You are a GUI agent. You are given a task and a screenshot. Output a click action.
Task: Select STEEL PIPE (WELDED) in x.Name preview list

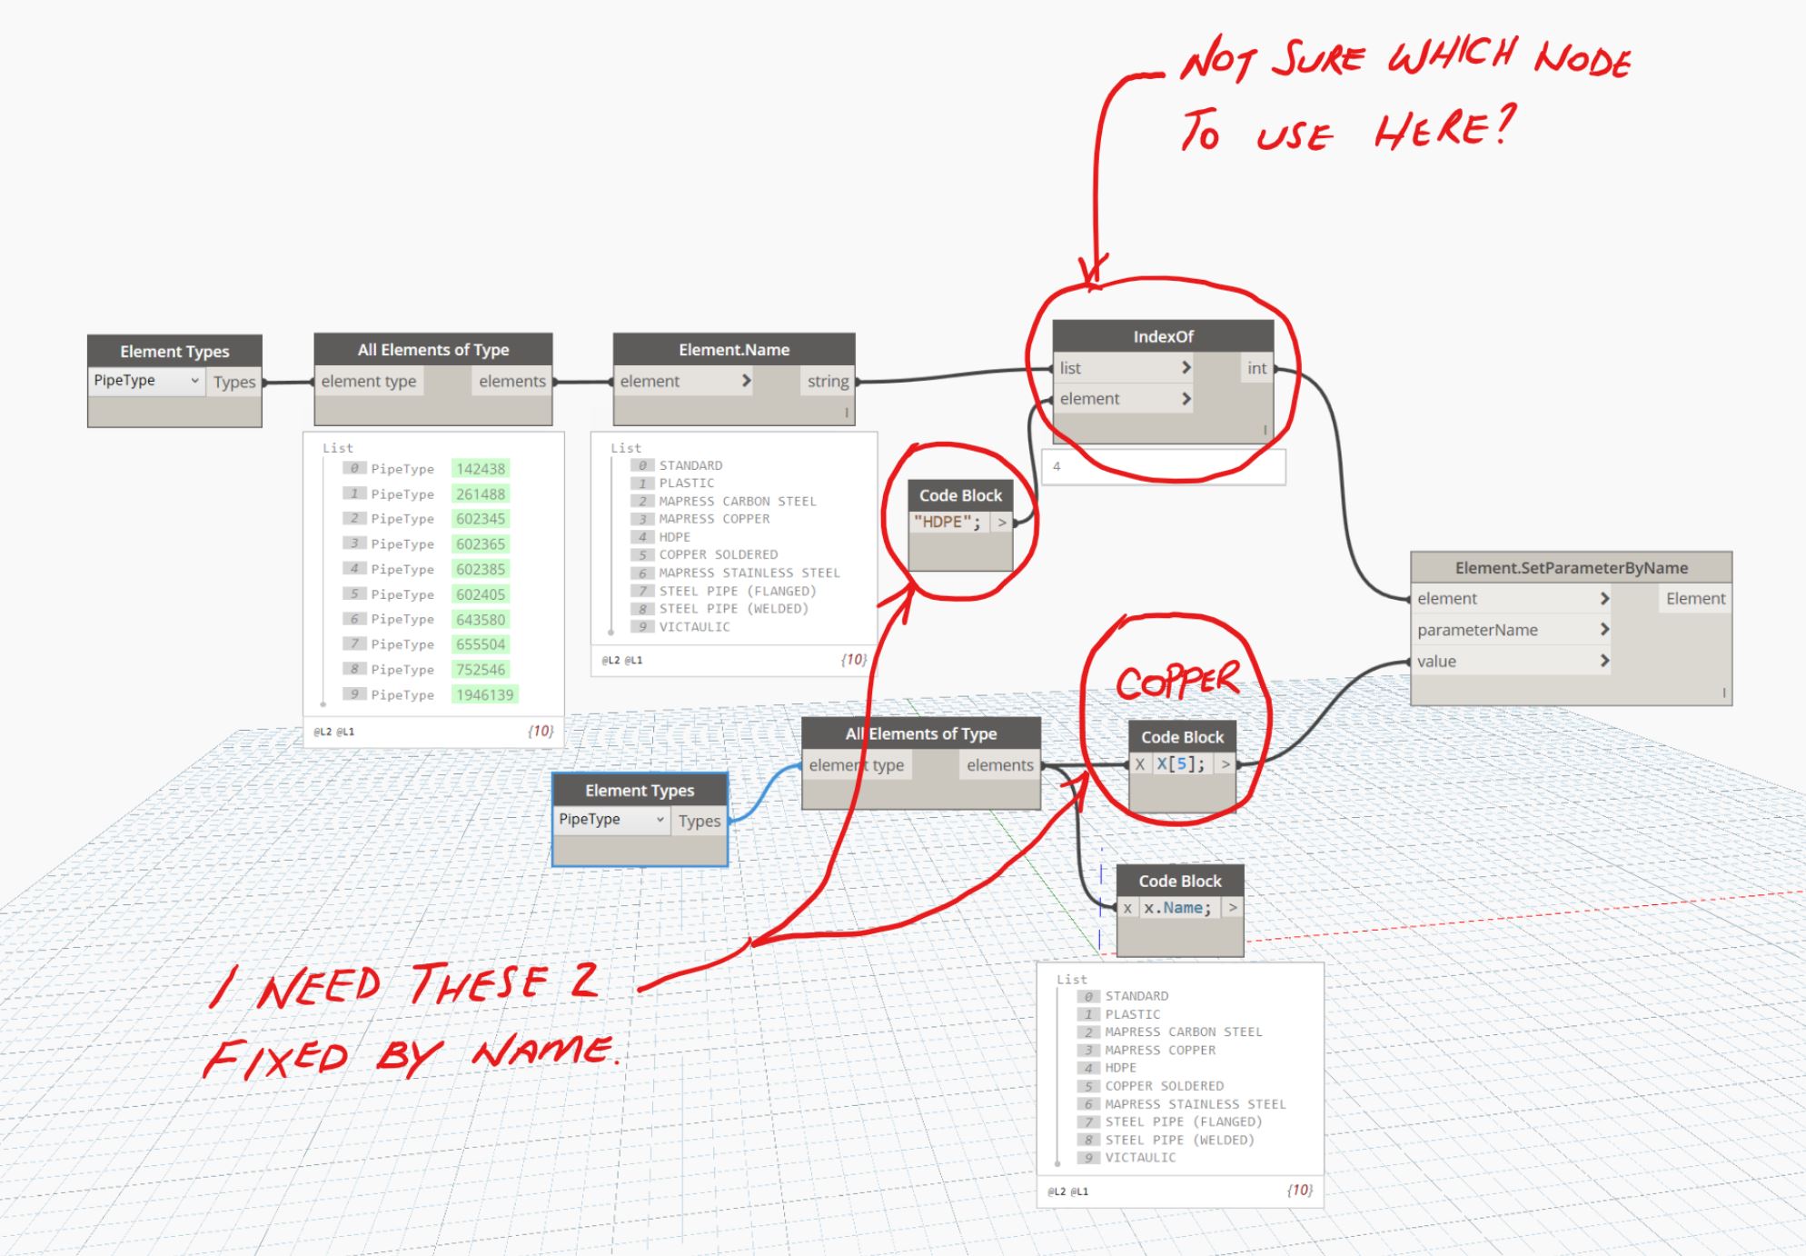[x=1179, y=1140]
